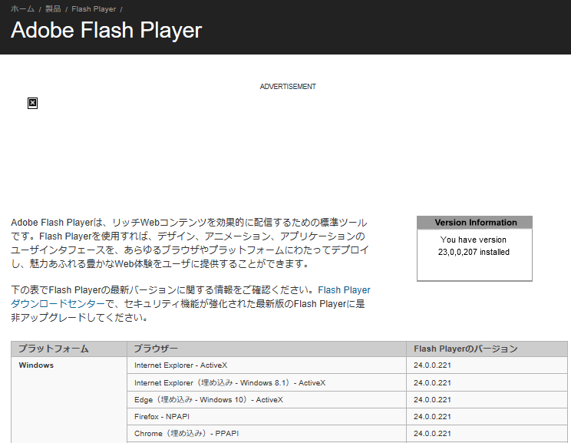Click the Flash Playerのバージョン column header
This screenshot has height=443, width=571.
click(487, 349)
